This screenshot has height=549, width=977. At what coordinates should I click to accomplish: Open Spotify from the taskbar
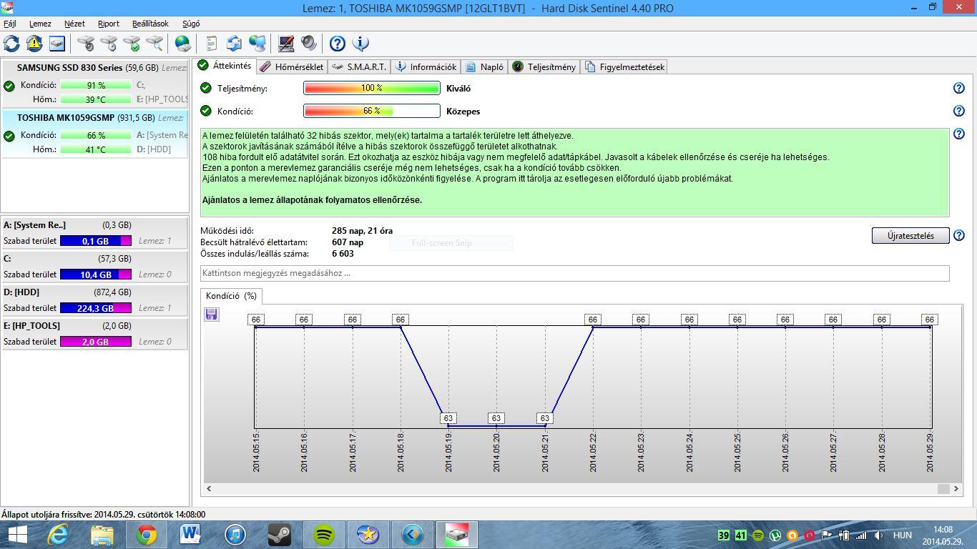(323, 535)
